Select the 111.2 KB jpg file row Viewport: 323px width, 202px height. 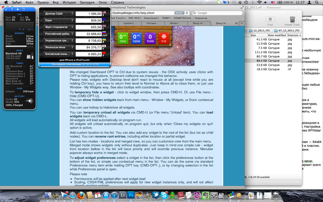click(x=273, y=52)
